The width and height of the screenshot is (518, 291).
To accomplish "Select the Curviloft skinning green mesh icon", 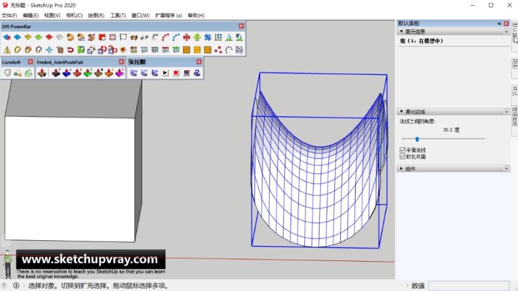I will (28, 73).
